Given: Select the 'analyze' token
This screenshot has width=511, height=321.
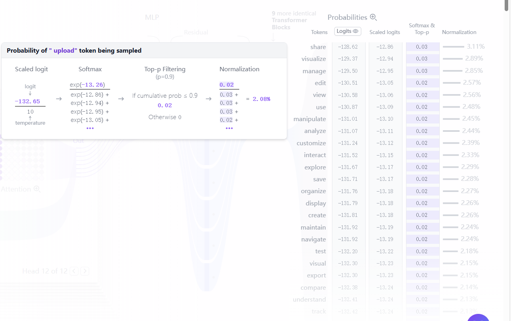Looking at the screenshot, I should (x=315, y=131).
